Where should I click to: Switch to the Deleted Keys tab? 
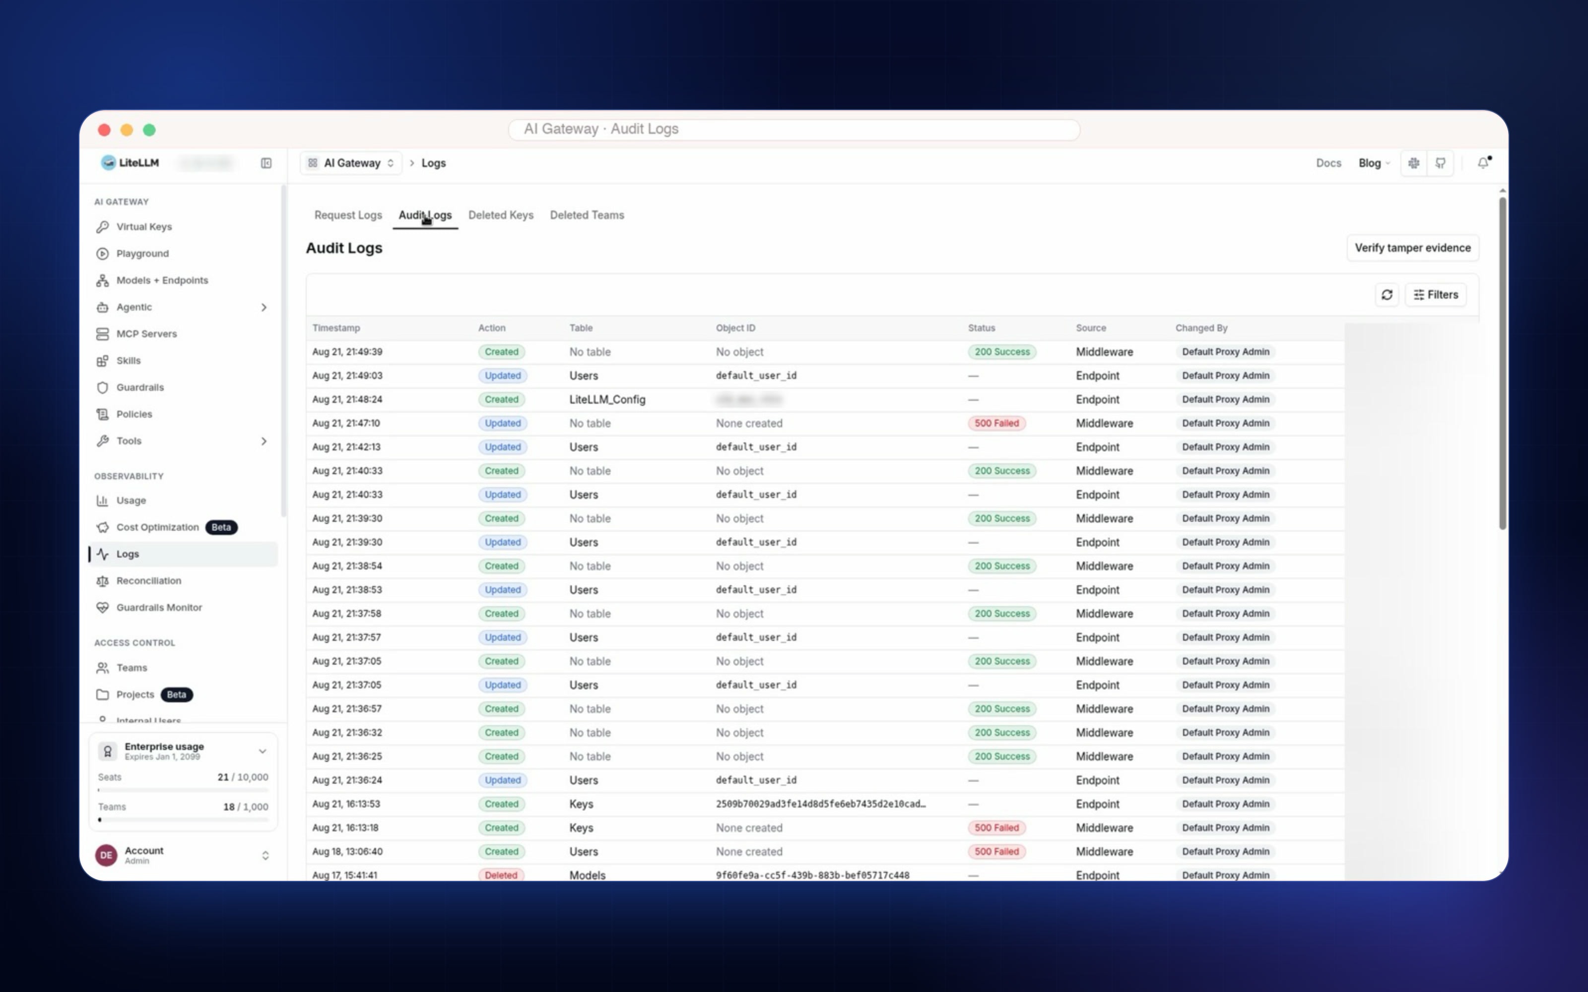(x=501, y=215)
